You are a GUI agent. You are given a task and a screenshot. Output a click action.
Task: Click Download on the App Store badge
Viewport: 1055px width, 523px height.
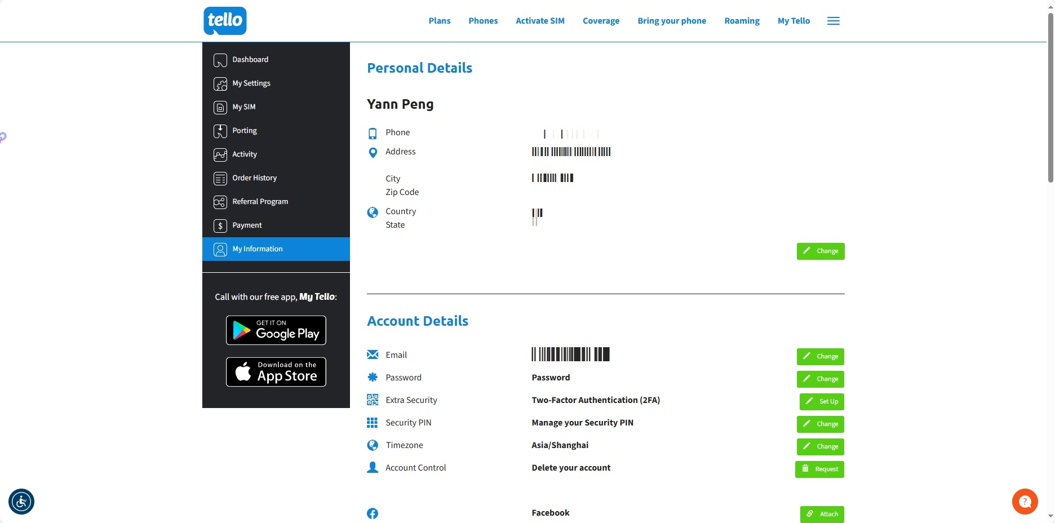point(276,372)
